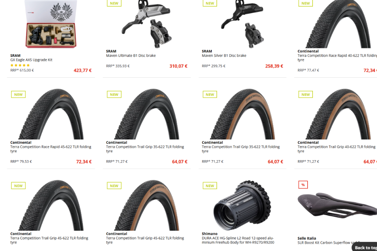377x251 pixels.
Task: Open GX Eagle AXS Upgrade Kit title link
Action: pyautogui.click(x=31, y=60)
